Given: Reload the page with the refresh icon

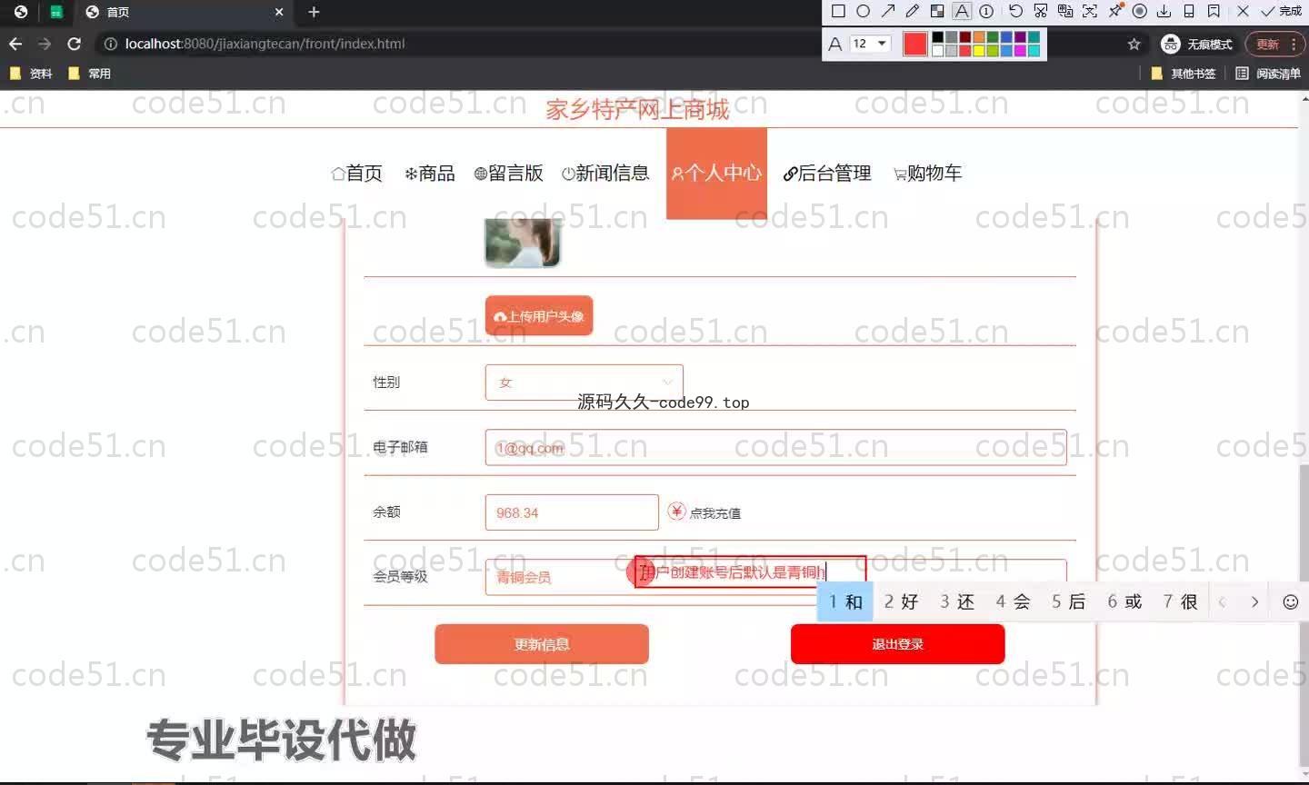Looking at the screenshot, I should (75, 44).
